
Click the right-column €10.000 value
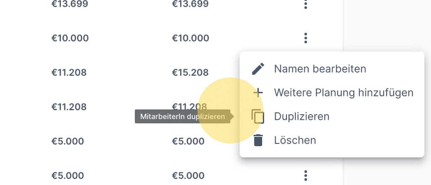tap(190, 38)
